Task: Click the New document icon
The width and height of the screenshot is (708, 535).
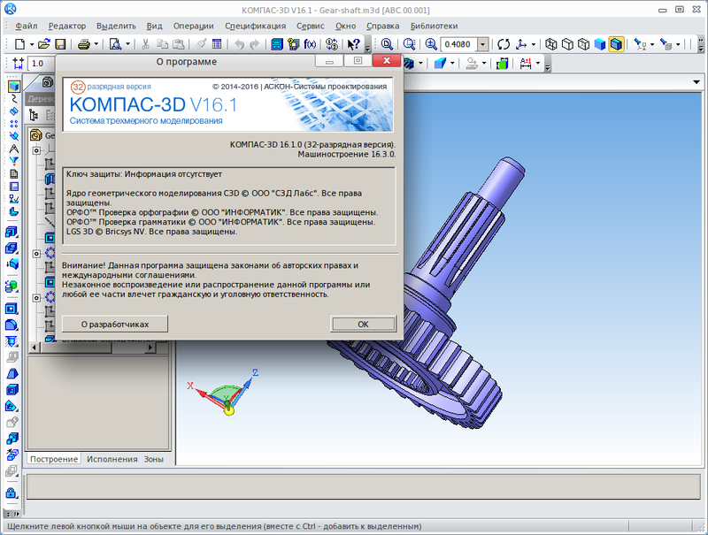Action: [x=19, y=44]
